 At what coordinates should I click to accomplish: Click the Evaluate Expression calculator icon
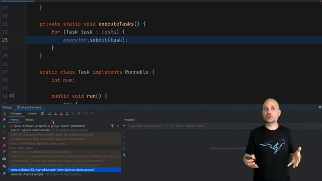pyautogui.click(x=86, y=113)
